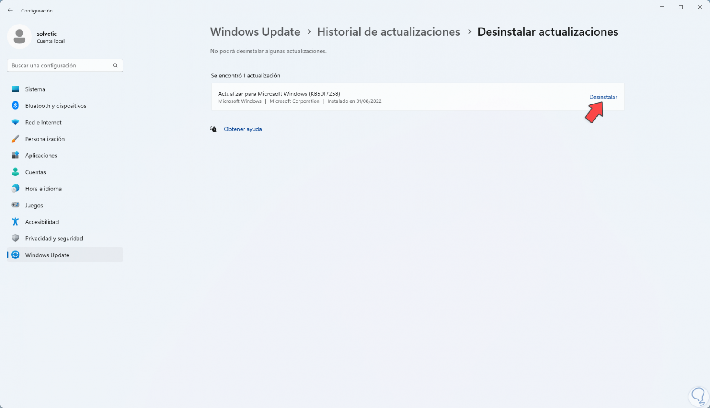Click the Desinstalar actualizaciones page title
The image size is (710, 408).
click(x=548, y=32)
